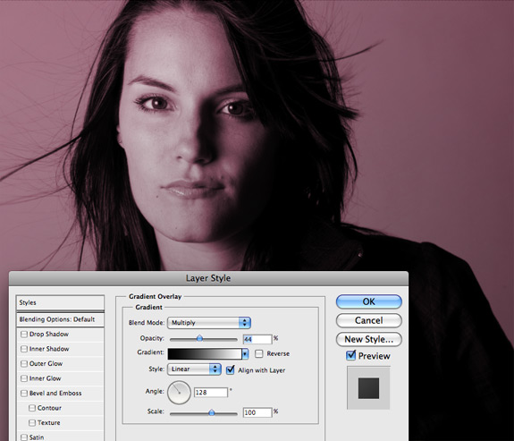The width and height of the screenshot is (514, 441).
Task: Open the gradient picker dropdown arrow
Action: [245, 353]
